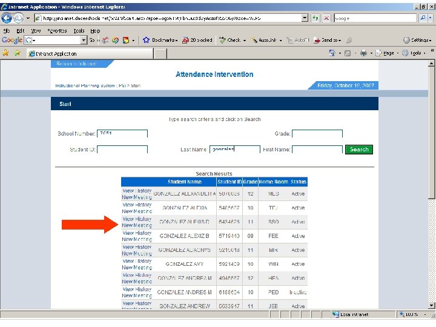Open the File menu
The width and height of the screenshot is (436, 327).
pyautogui.click(x=7, y=31)
